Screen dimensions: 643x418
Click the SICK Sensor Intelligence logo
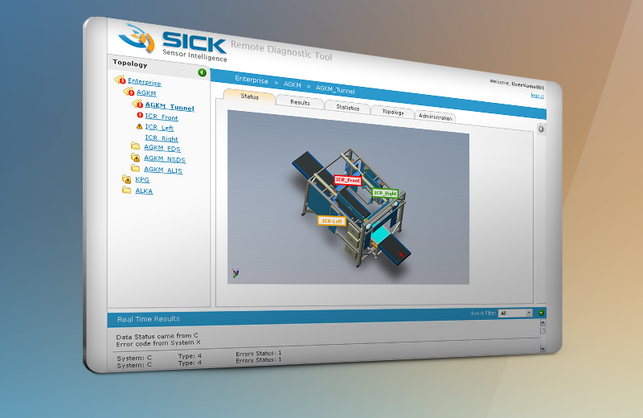coord(173,43)
